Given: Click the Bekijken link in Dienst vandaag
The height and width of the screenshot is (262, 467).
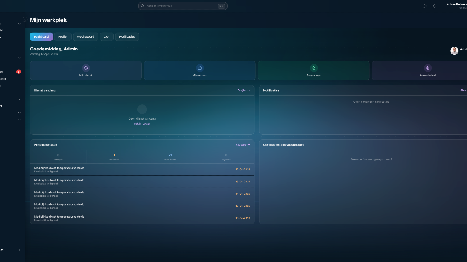Looking at the screenshot, I should click(244, 90).
